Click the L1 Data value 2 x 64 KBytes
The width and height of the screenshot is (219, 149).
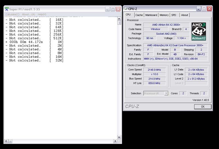196,70
